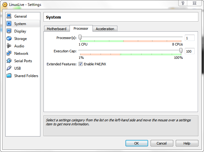This screenshot has width=204, height=152.
Task: Close the LinuxLive Settings dialog
Action: click(x=194, y=3)
